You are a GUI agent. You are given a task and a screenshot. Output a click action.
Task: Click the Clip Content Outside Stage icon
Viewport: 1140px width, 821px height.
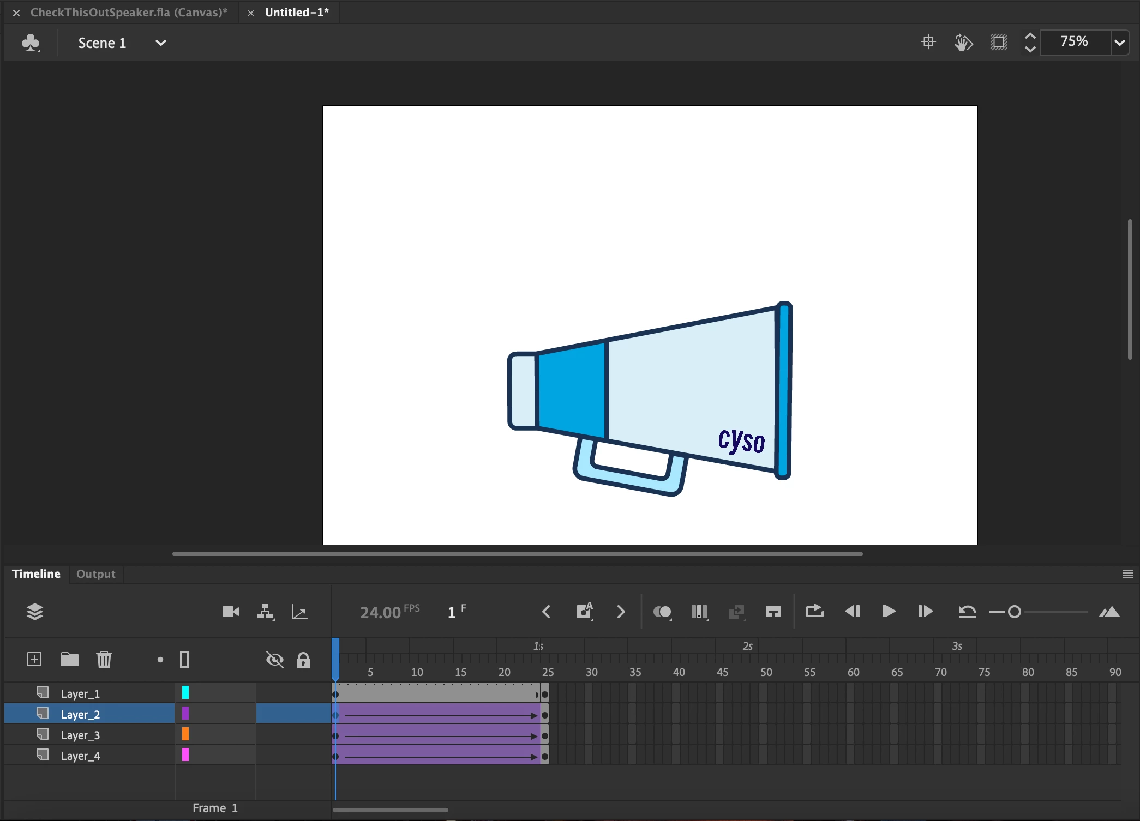click(998, 42)
